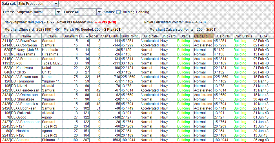This screenshot has width=275, height=143.
Task: Click the 18 Feb 43 DOA cell
Action: pos(263,63)
